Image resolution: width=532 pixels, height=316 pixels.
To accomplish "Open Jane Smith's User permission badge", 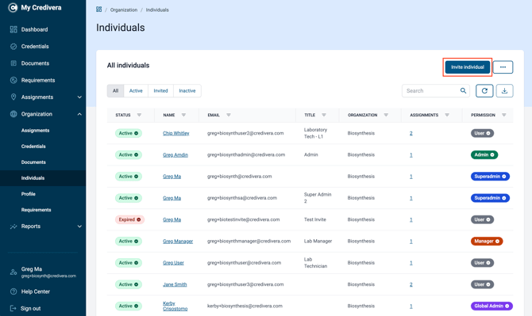I will click(x=482, y=284).
